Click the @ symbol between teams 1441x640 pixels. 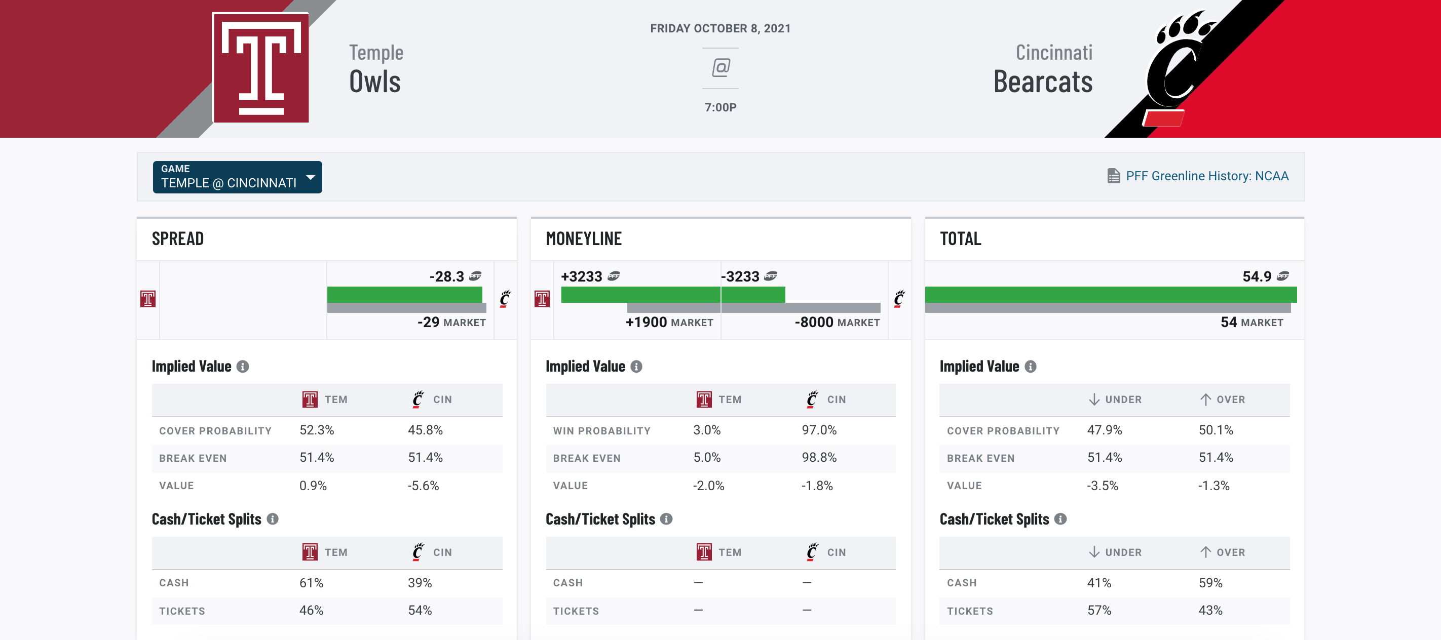pos(721,68)
